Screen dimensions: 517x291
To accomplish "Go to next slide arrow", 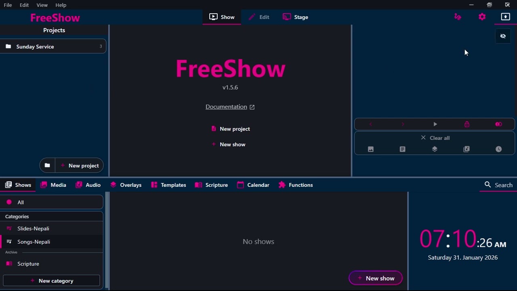I will (x=403, y=124).
